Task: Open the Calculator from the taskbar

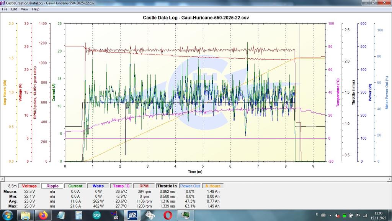Action: pyautogui.click(x=79, y=215)
